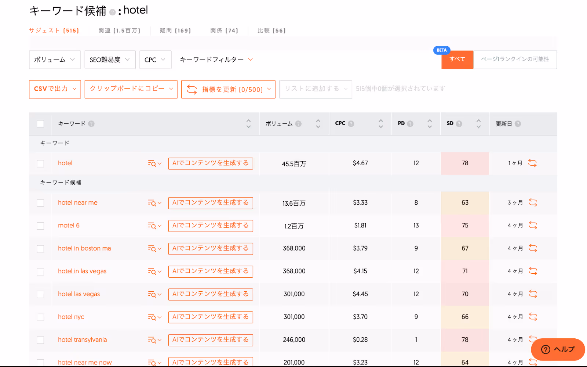Click help icon next to キーワード column header
The image size is (587, 367).
click(x=91, y=124)
